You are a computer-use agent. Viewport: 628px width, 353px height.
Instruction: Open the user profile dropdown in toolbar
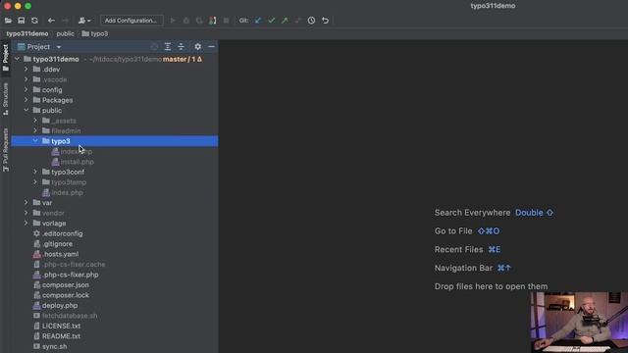(84, 21)
